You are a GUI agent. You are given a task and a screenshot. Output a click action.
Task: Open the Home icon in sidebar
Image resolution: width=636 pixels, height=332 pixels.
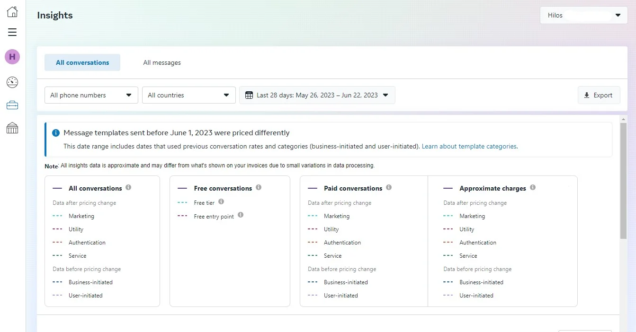(12, 12)
